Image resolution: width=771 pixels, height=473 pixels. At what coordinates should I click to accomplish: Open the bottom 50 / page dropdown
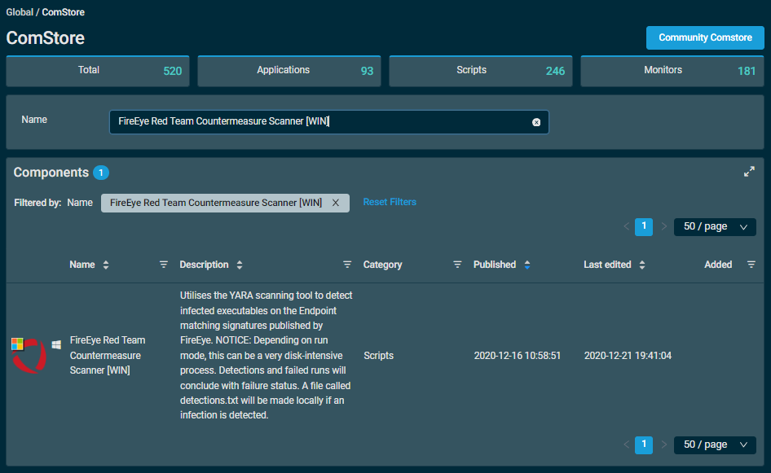pos(715,445)
